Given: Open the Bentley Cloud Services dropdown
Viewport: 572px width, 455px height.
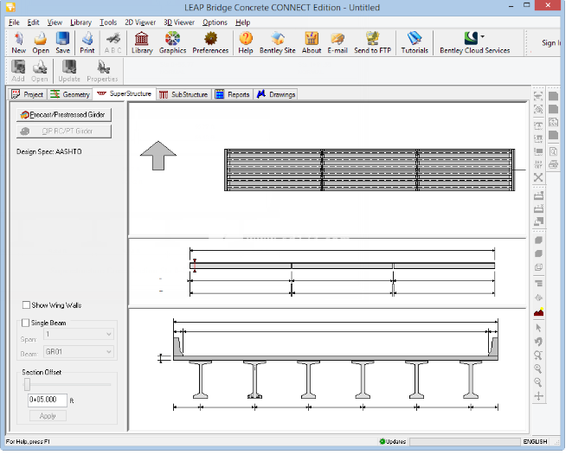Looking at the screenshot, I should [483, 36].
